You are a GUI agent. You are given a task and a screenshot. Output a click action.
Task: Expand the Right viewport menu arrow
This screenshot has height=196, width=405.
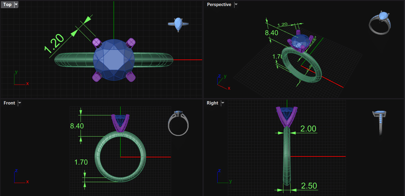[x=223, y=103]
